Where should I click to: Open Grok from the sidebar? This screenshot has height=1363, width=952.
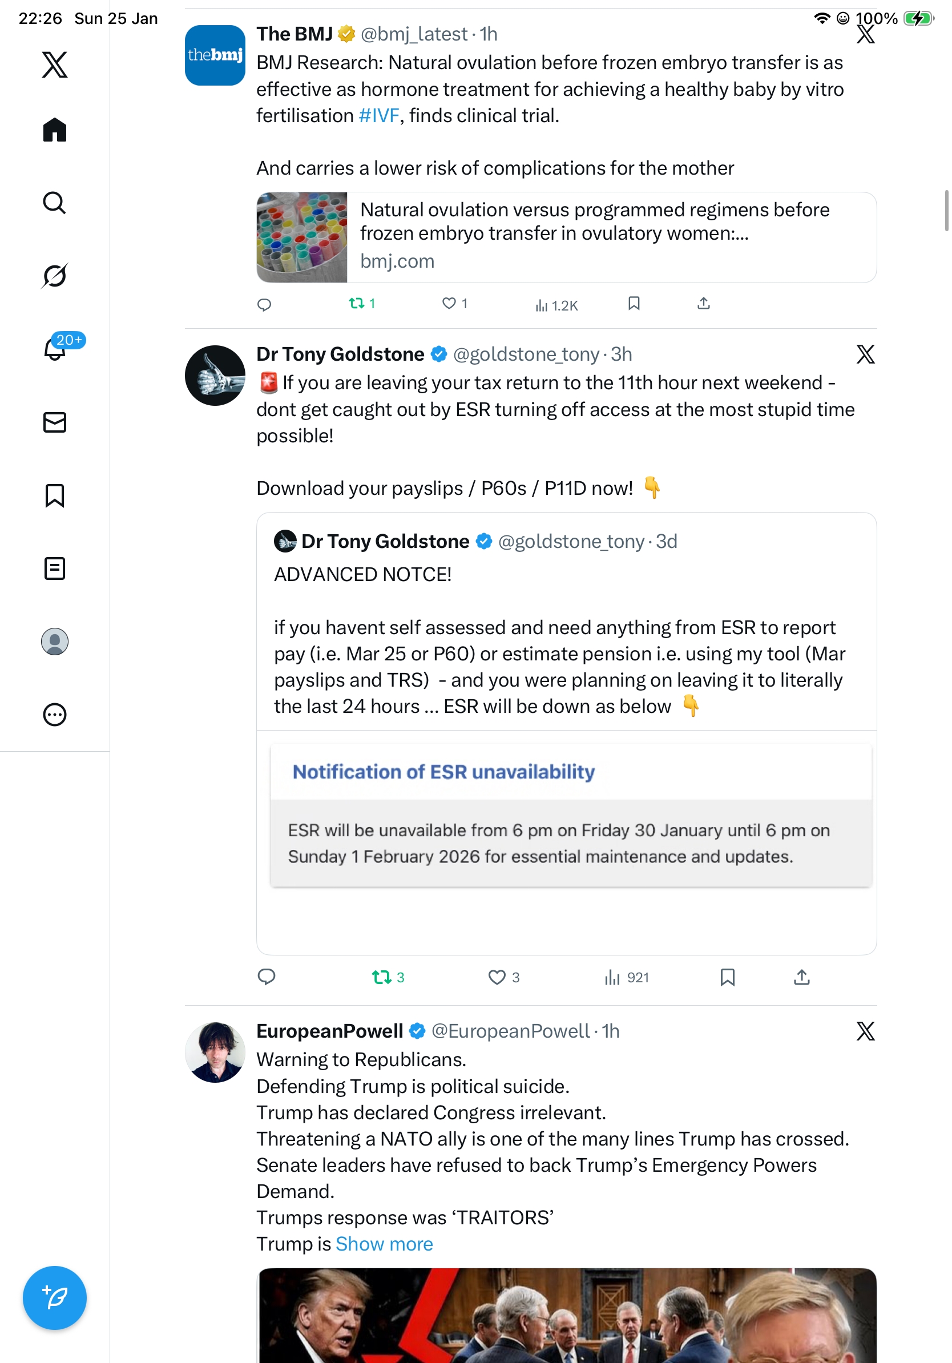[x=55, y=276]
